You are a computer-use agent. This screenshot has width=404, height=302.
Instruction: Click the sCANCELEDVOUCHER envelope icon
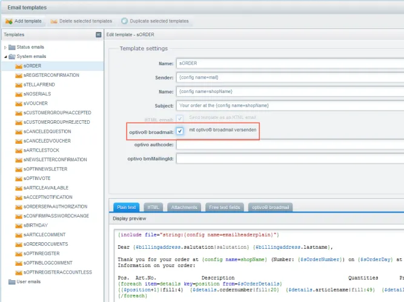point(19,141)
